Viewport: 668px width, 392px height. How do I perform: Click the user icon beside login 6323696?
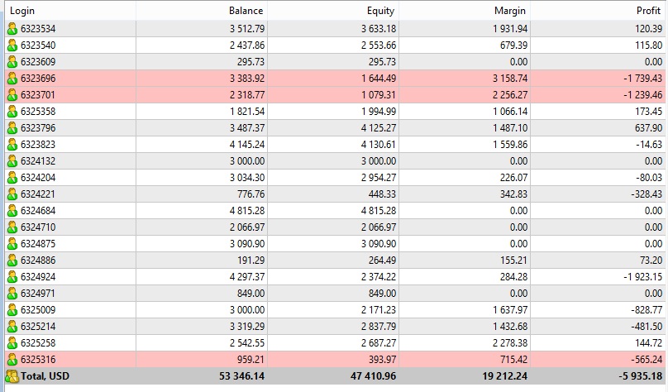[12, 79]
